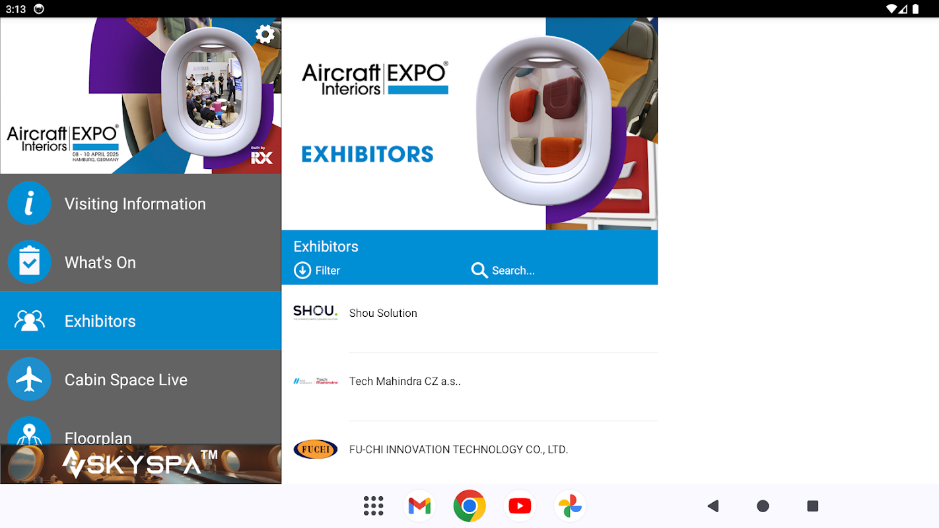Select FU-CHI INNOVATION TECHNOLOGY CO., LTD.

(x=470, y=453)
